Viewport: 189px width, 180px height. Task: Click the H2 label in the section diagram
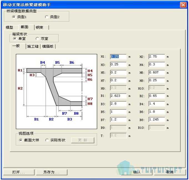20,89
